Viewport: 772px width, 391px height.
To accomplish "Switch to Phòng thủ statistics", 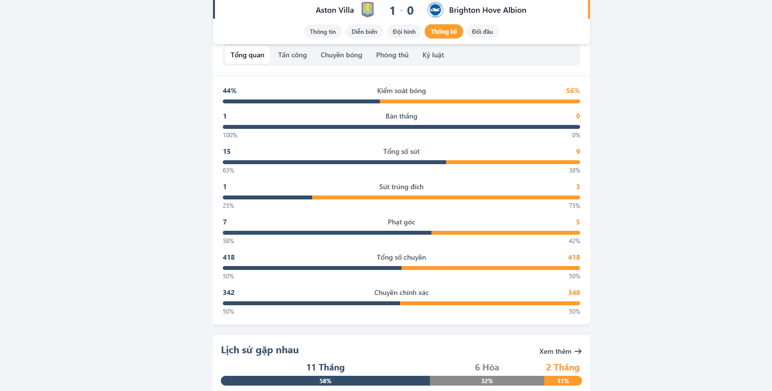I will [x=392, y=55].
